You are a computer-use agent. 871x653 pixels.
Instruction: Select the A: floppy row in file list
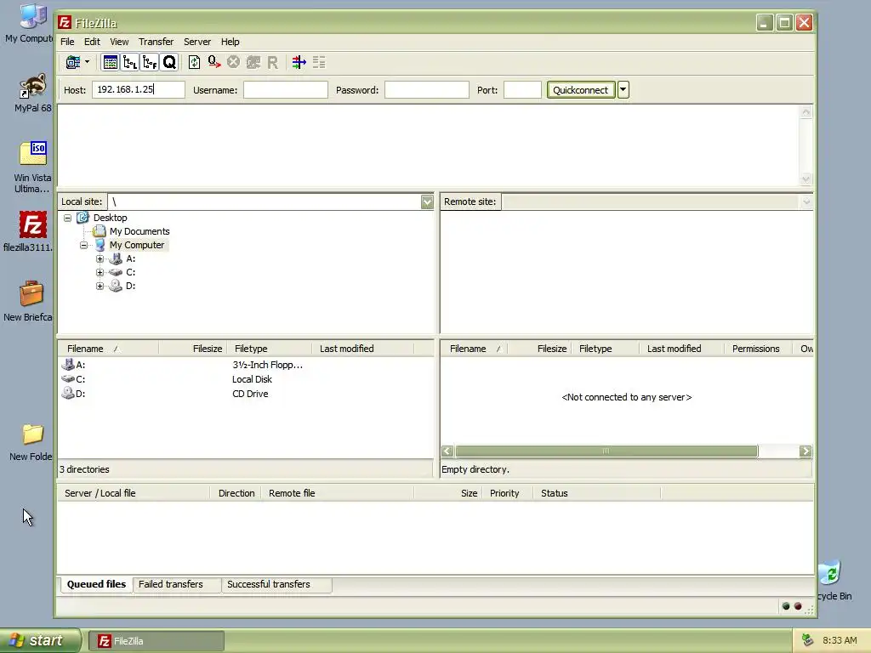coord(245,365)
